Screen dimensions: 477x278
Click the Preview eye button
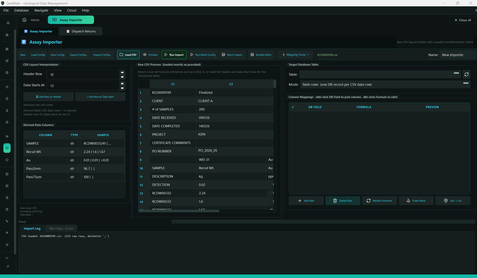point(150,55)
